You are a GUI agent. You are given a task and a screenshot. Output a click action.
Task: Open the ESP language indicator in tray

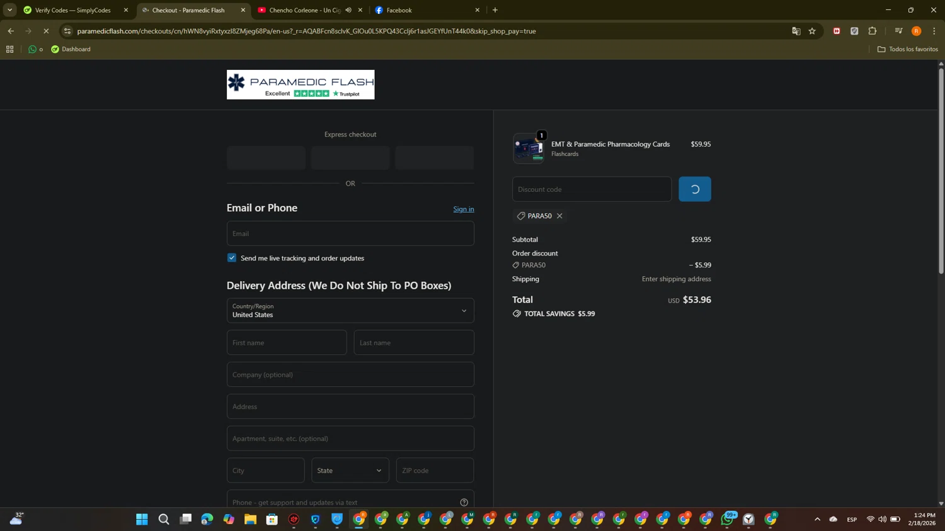click(x=852, y=519)
